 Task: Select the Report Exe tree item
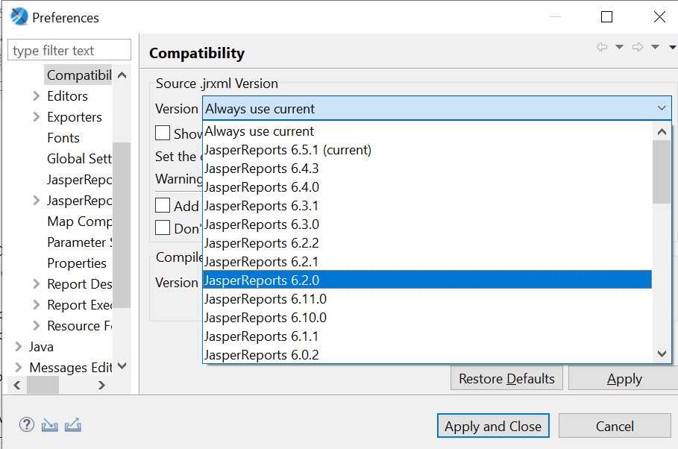(80, 304)
